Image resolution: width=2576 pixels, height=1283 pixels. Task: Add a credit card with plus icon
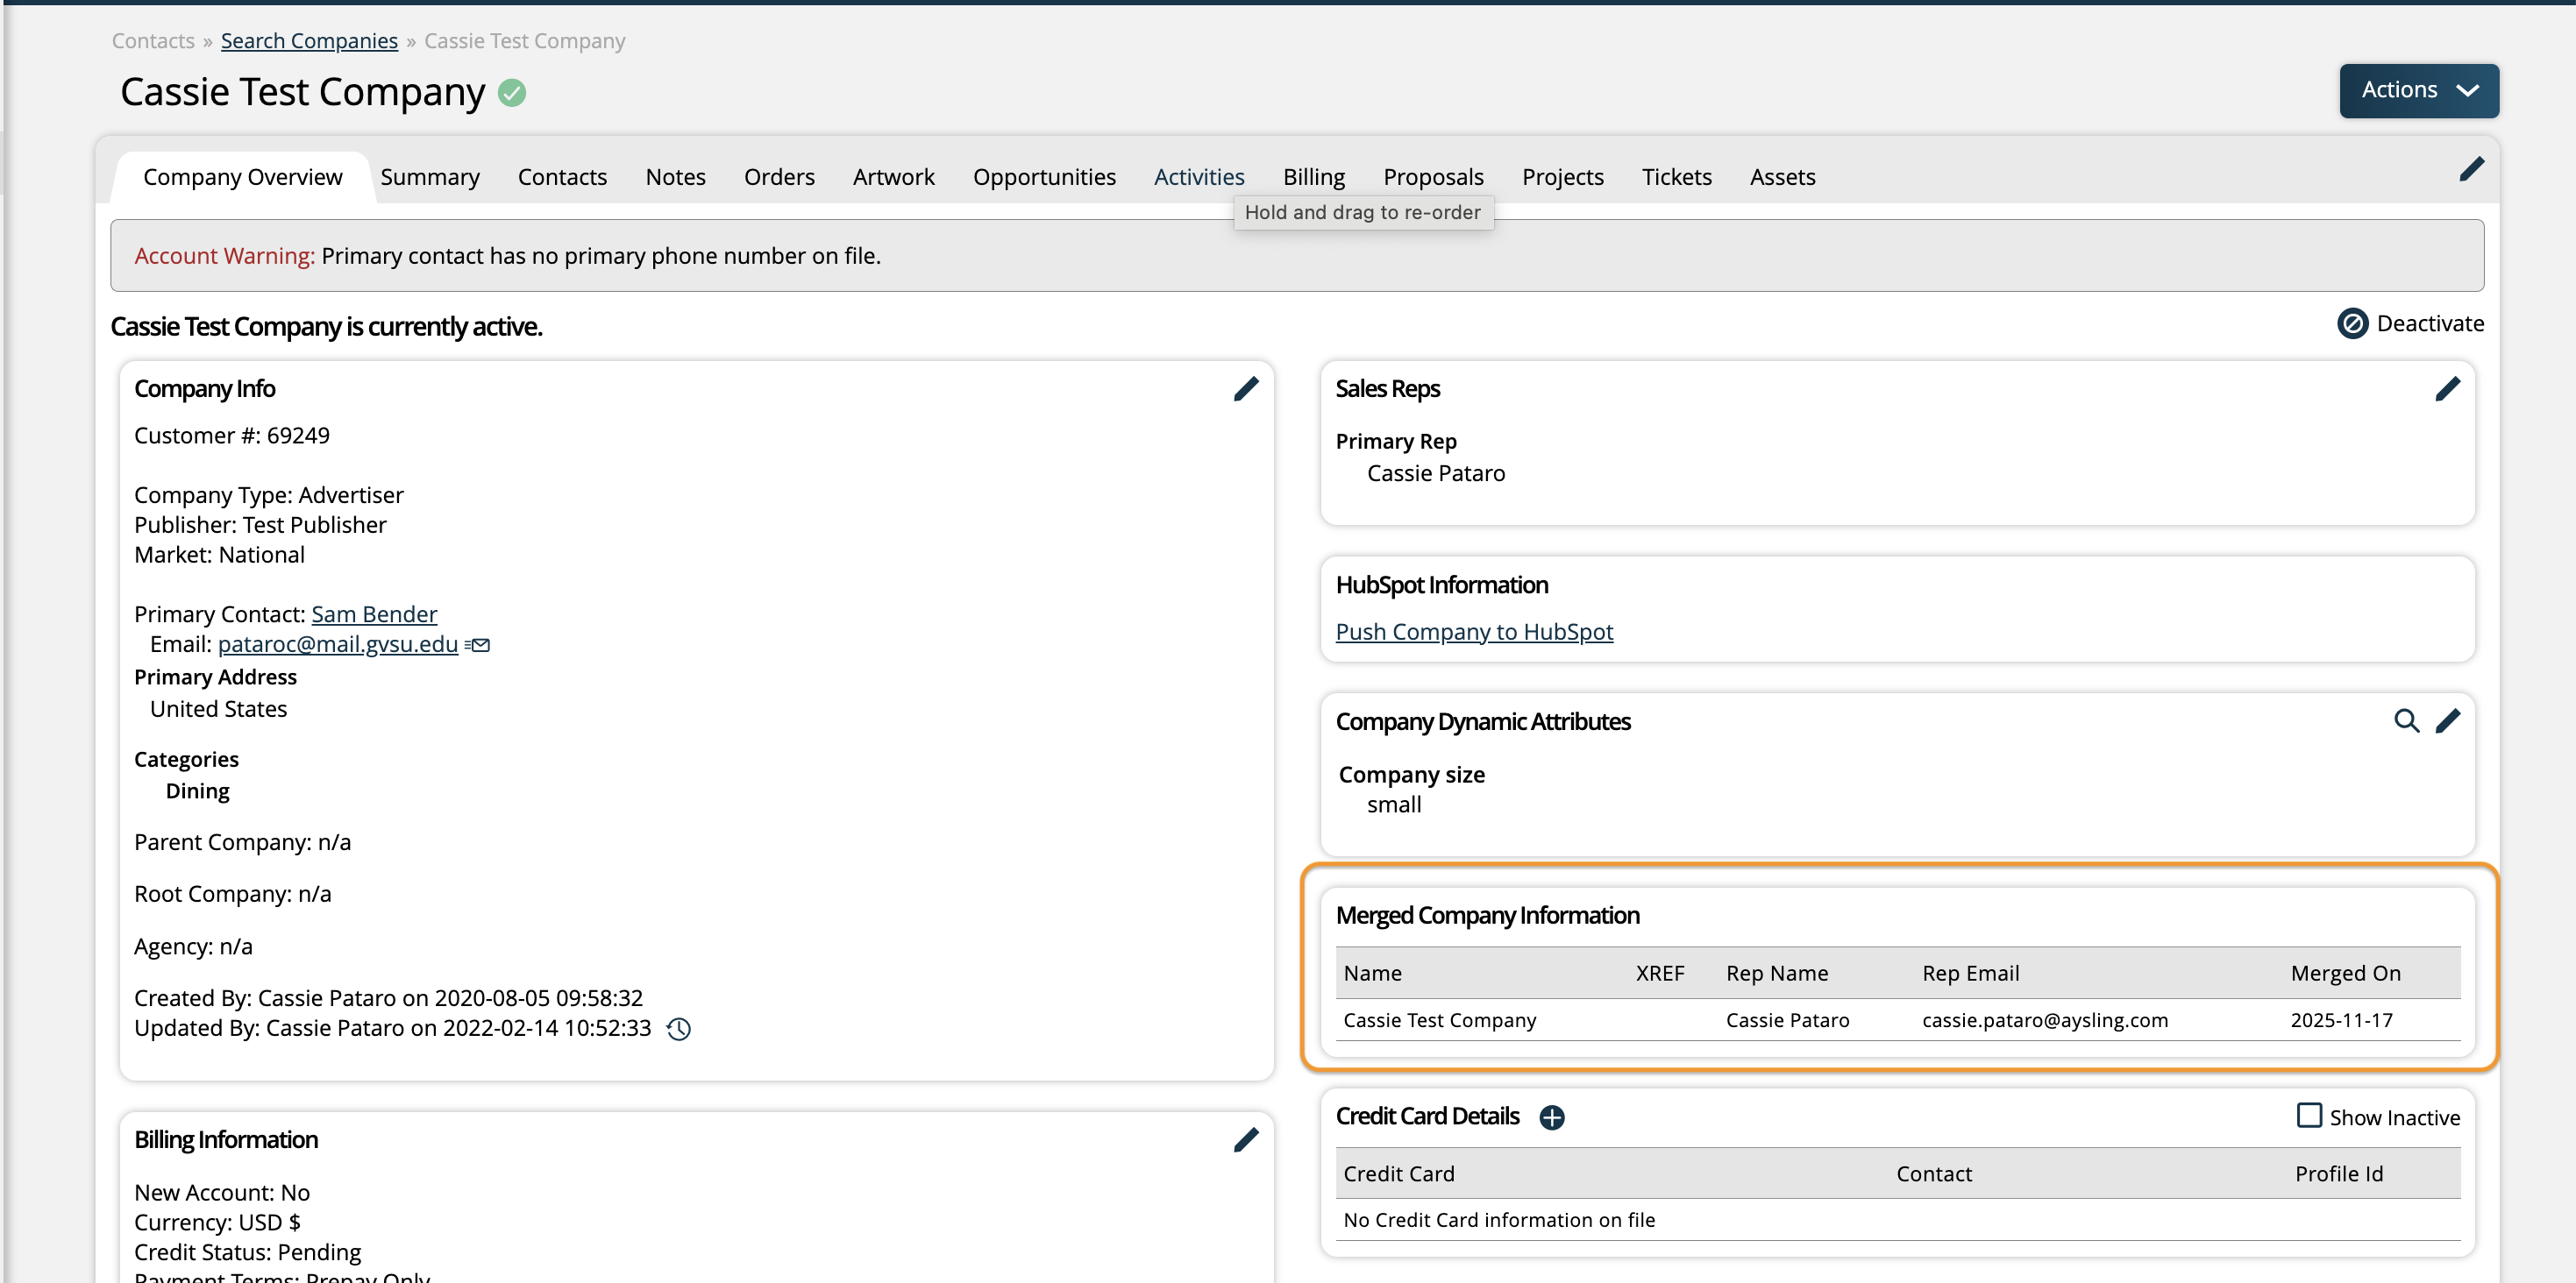click(x=1551, y=1117)
